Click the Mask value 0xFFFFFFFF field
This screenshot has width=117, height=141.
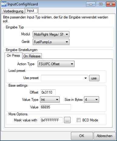click(51, 120)
